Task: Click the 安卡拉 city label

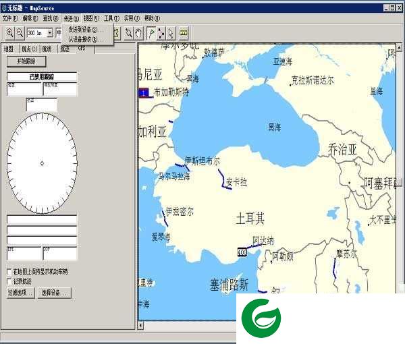Action: (236, 182)
